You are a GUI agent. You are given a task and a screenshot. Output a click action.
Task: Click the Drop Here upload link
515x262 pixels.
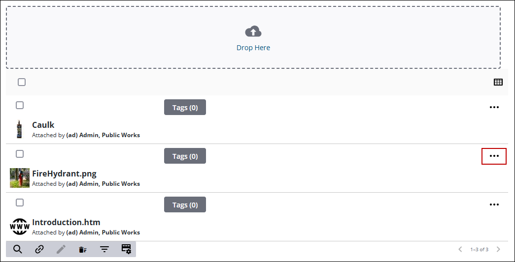253,48
